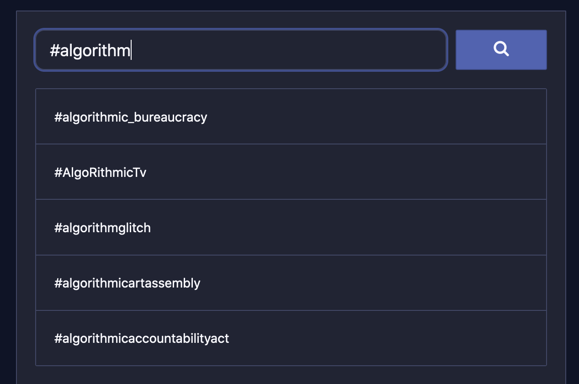This screenshot has width=579, height=384.
Task: Click the typed text "#algorithm" in the search bar
Action: point(90,50)
